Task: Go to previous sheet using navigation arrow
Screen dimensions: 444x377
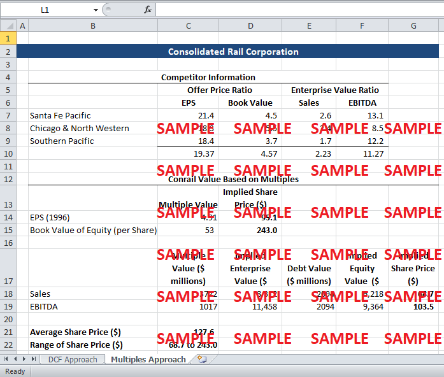Action: coord(15,359)
